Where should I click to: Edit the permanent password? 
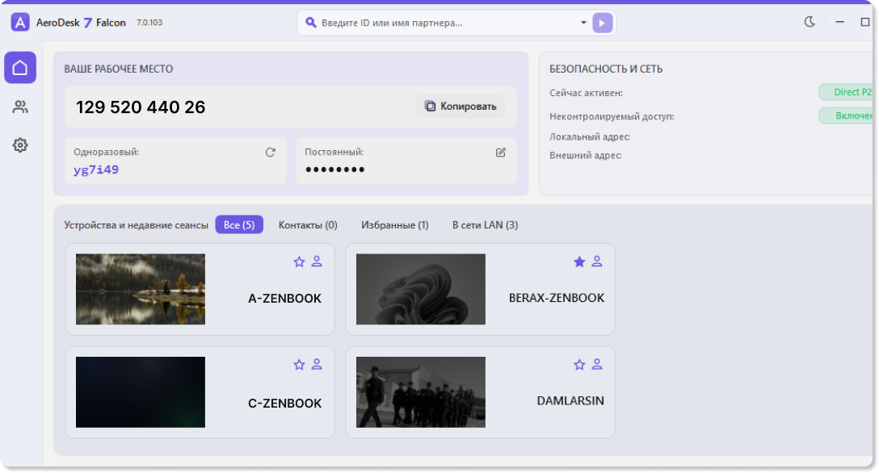click(501, 153)
